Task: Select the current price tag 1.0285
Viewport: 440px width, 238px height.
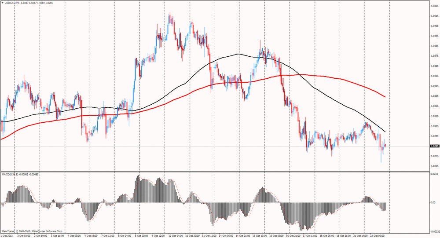Action: [x=434, y=146]
